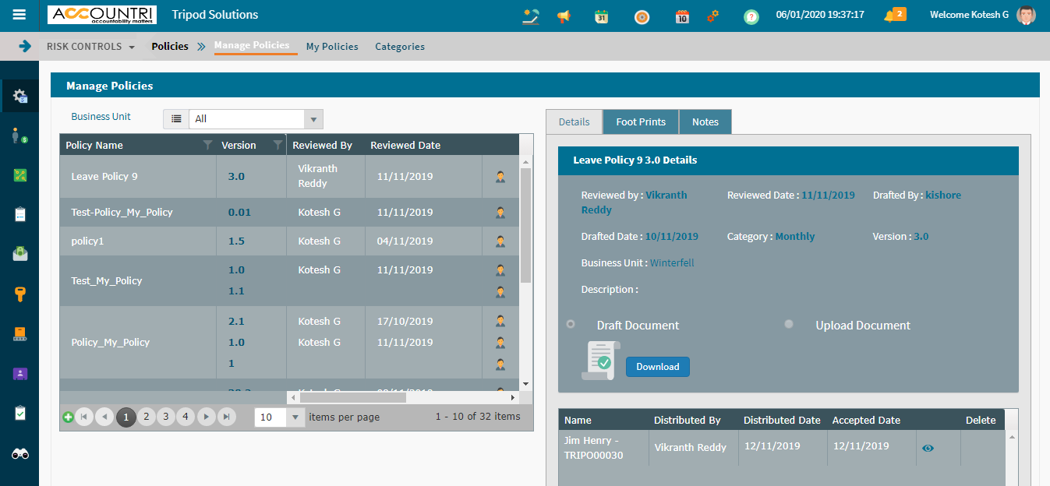1050x486 pixels.
Task: Switch to the Foot Prints tab
Action: coord(641,121)
